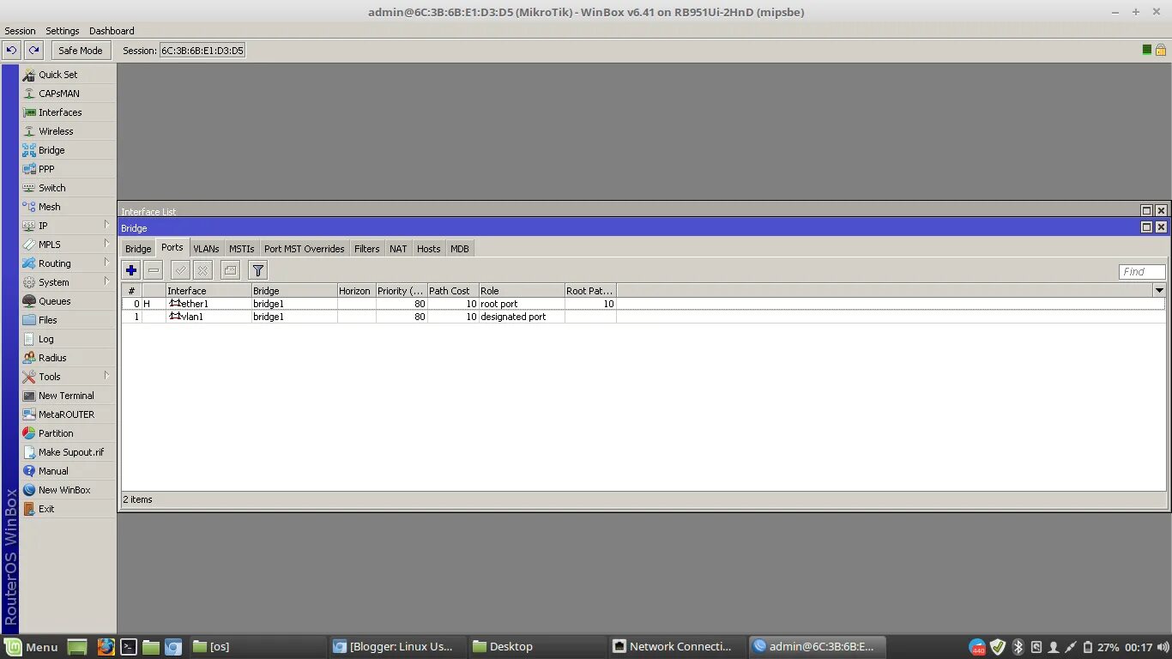1172x659 pixels.
Task: Open the PPP section
Action: (68, 169)
